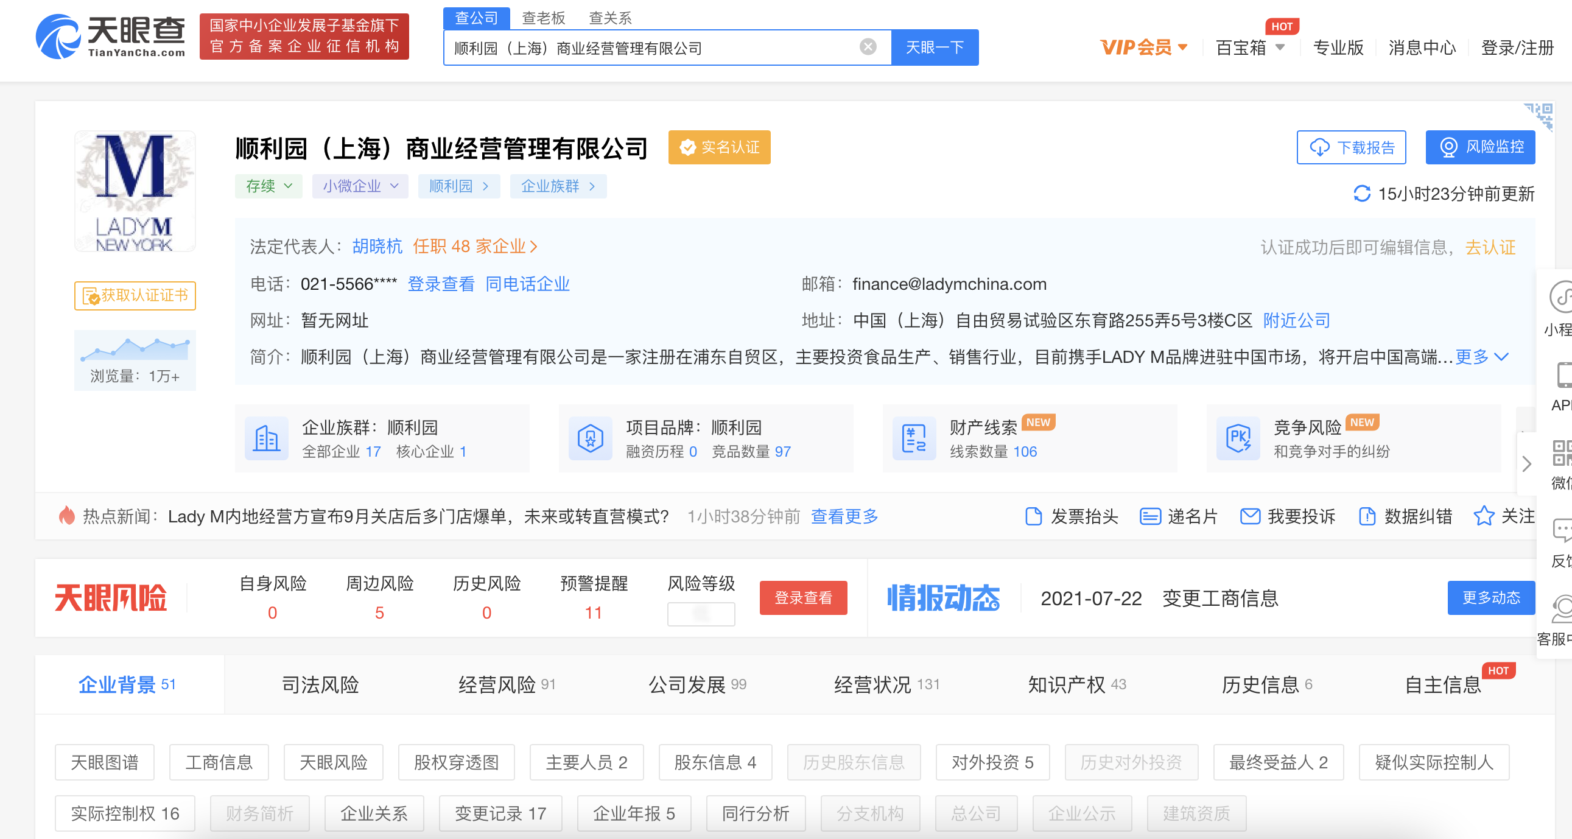Click the refresh update icon
Screen dimensions: 1572x839
click(x=1361, y=194)
